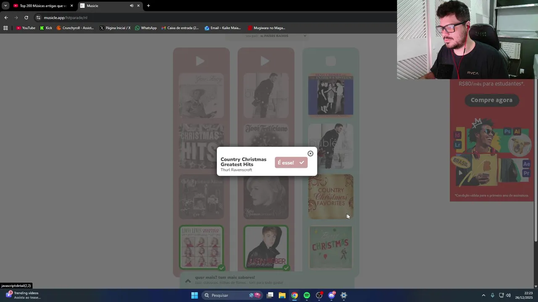Click the page vertical scrollbar

click(535, 159)
